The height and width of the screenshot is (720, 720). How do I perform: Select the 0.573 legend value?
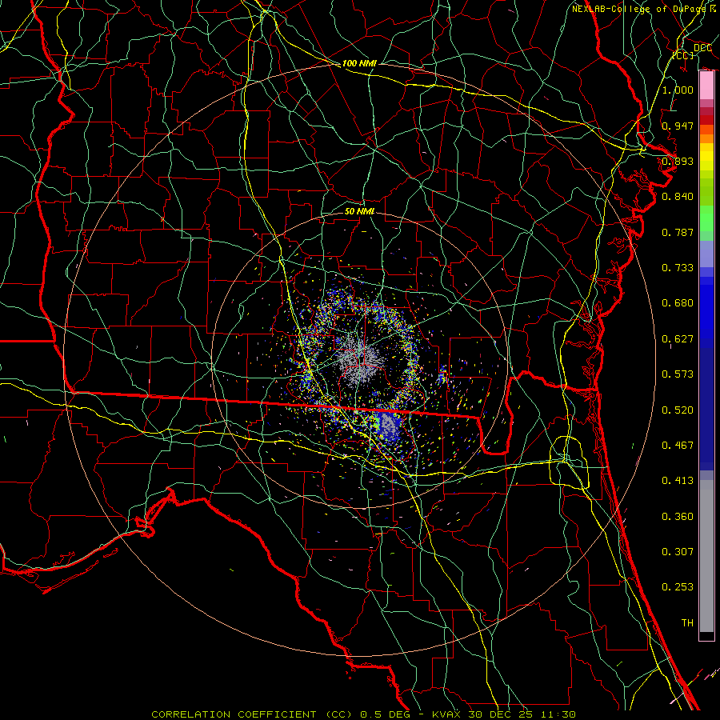tap(678, 374)
